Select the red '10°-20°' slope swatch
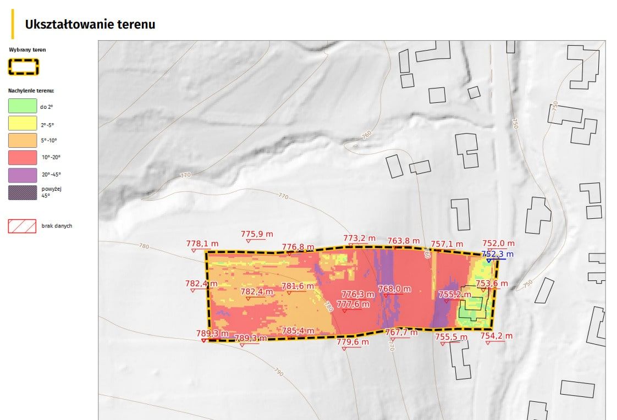This screenshot has width=617, height=420. pyautogui.click(x=22, y=157)
